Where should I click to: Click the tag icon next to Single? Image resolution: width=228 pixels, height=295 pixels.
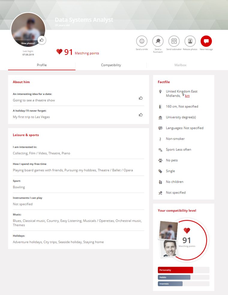160,171
